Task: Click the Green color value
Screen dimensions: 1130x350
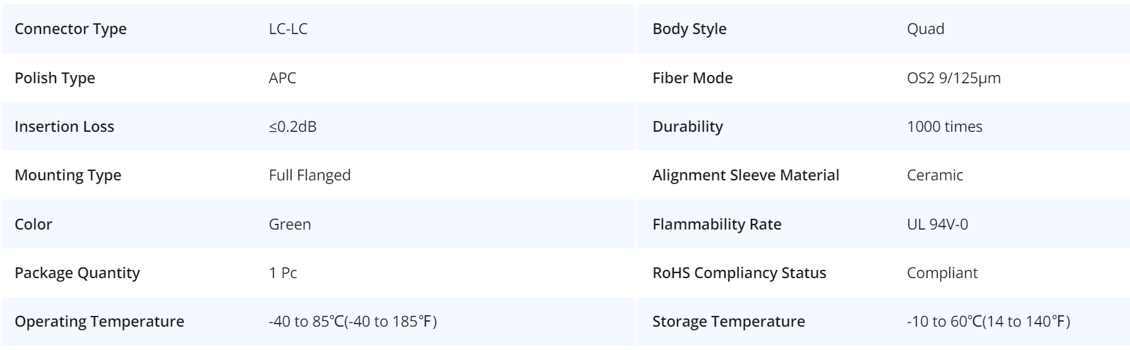Action: (x=290, y=225)
